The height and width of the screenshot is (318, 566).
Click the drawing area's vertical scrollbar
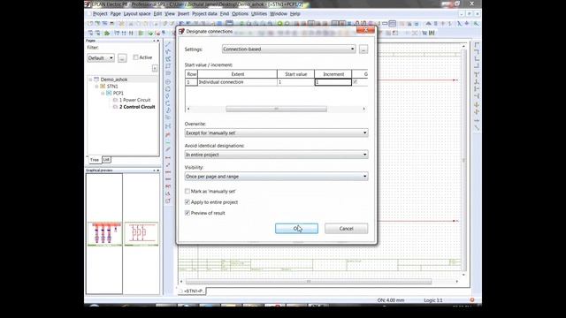click(x=463, y=160)
